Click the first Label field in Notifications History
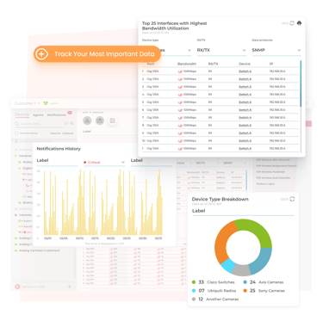323x315 pixels. pos(58,161)
